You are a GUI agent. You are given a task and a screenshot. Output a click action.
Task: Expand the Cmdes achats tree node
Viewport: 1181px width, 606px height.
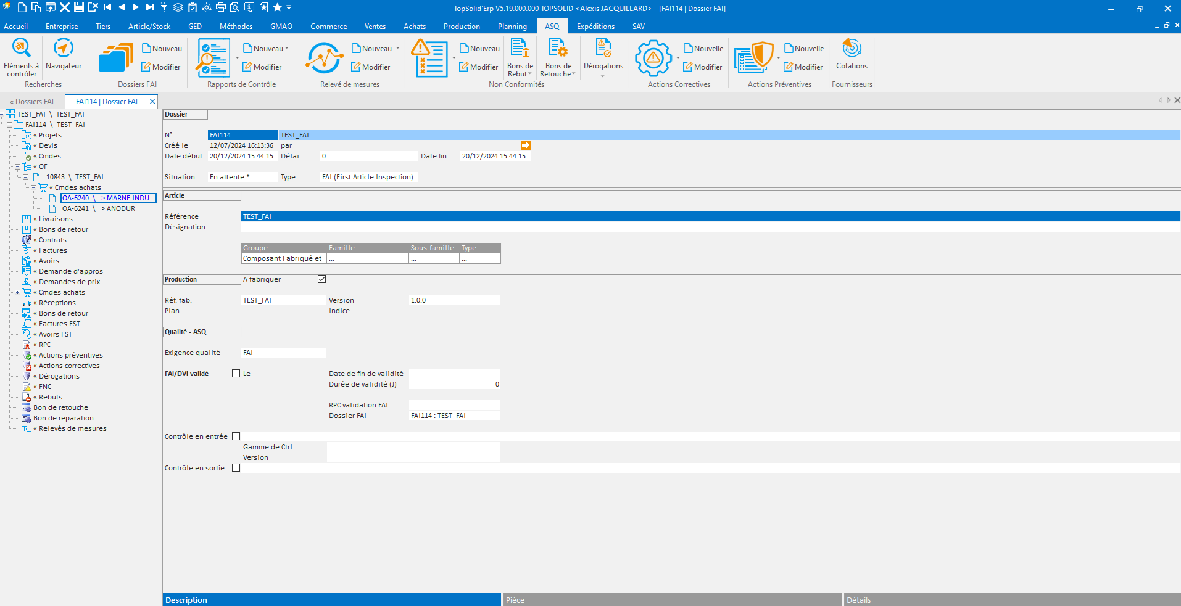pyautogui.click(x=18, y=292)
